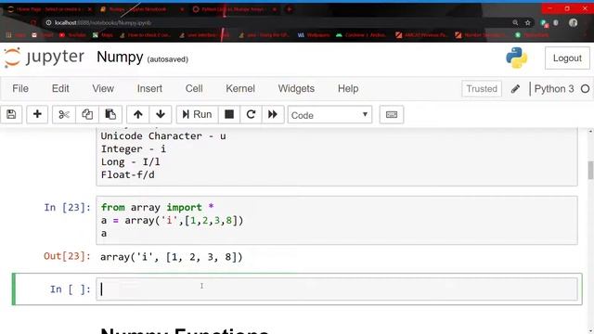Image resolution: width=594 pixels, height=334 pixels.
Task: Click into the empty code cell input
Action: coord(336,289)
